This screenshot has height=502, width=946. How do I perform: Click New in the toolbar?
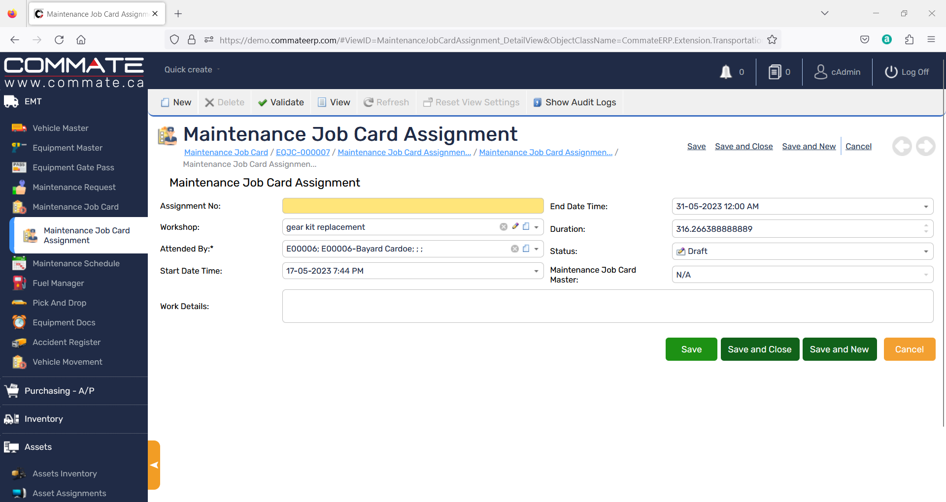(176, 102)
